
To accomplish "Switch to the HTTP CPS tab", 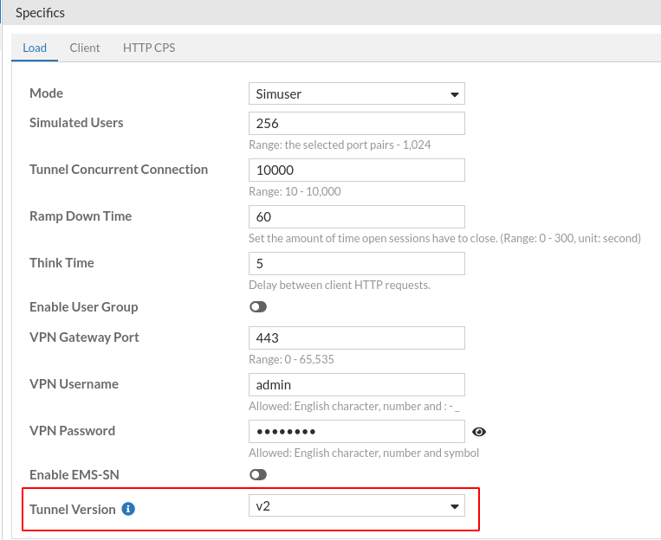I will point(149,48).
